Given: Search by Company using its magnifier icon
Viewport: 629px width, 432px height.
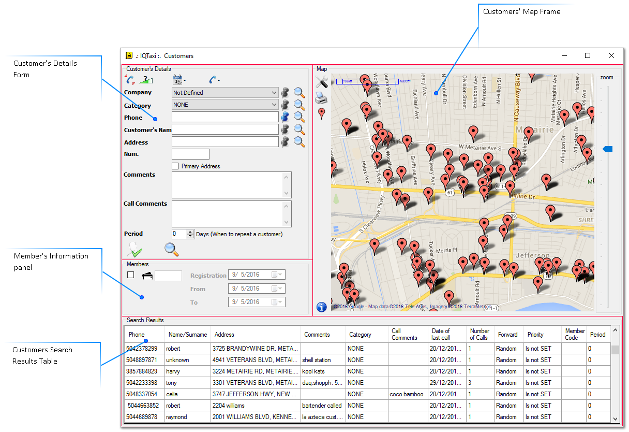Looking at the screenshot, I should [x=299, y=93].
